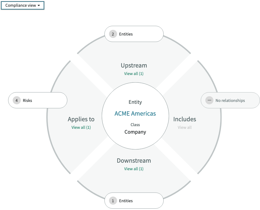Viewport: 260px width, 210px height.
Task: Open the ACME Americas entity link
Action: pos(135,114)
